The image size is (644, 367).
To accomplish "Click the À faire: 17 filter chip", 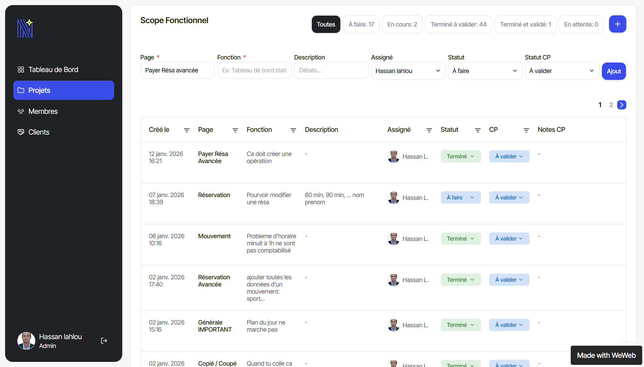I will [361, 24].
